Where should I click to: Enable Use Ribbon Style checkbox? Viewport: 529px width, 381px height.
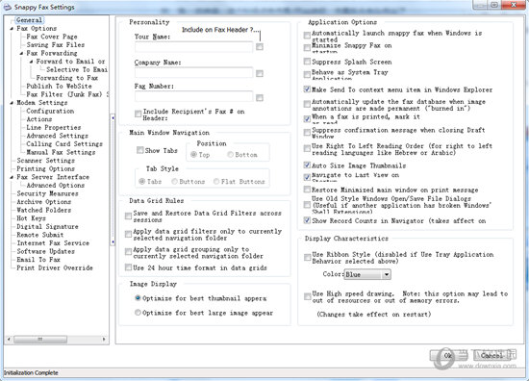pos(308,258)
